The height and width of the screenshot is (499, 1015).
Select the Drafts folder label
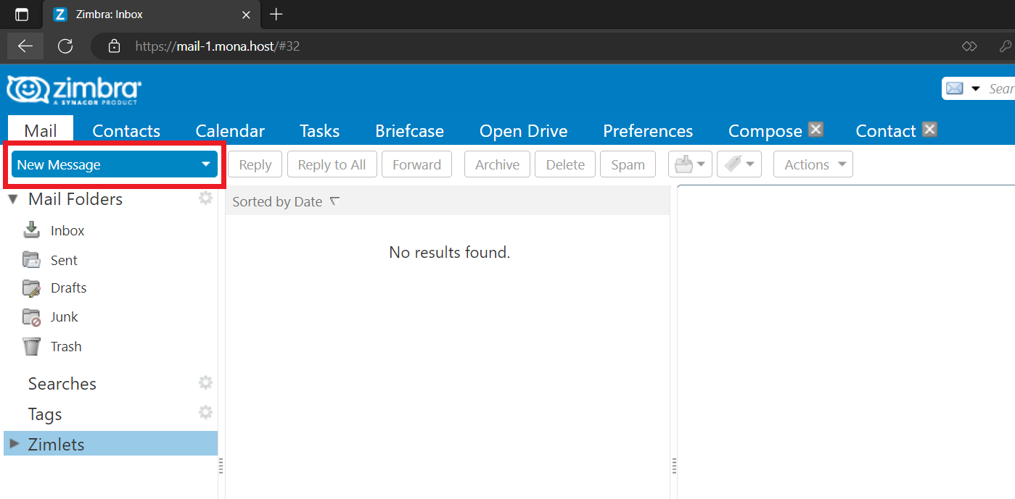pos(68,288)
